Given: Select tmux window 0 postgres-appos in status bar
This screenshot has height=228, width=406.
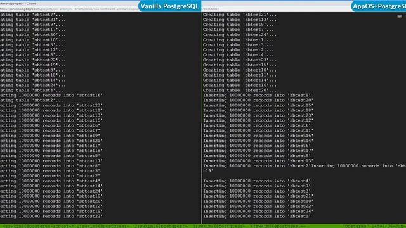Looking at the screenshot, I should coord(38,226).
